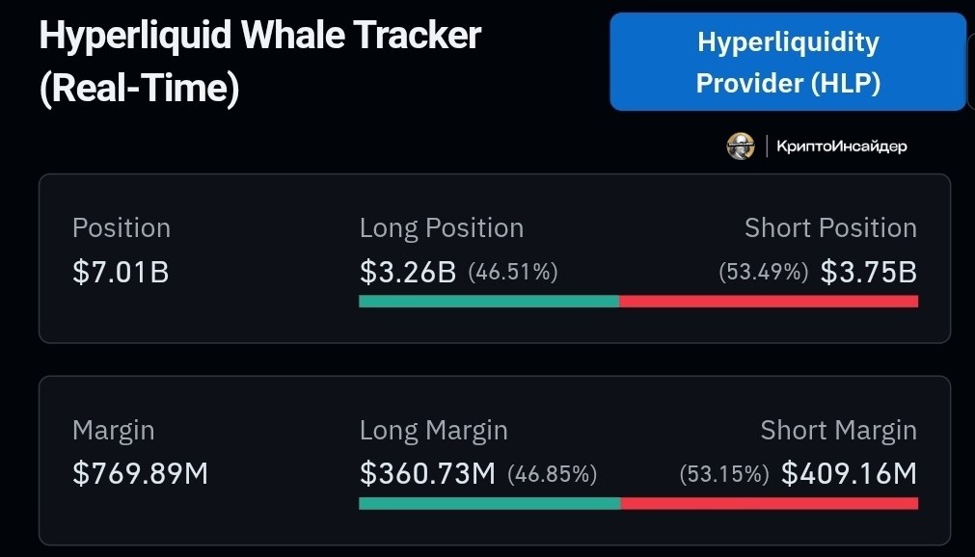Click the Short Position label
Screen dimensions: 975x557
coord(830,228)
